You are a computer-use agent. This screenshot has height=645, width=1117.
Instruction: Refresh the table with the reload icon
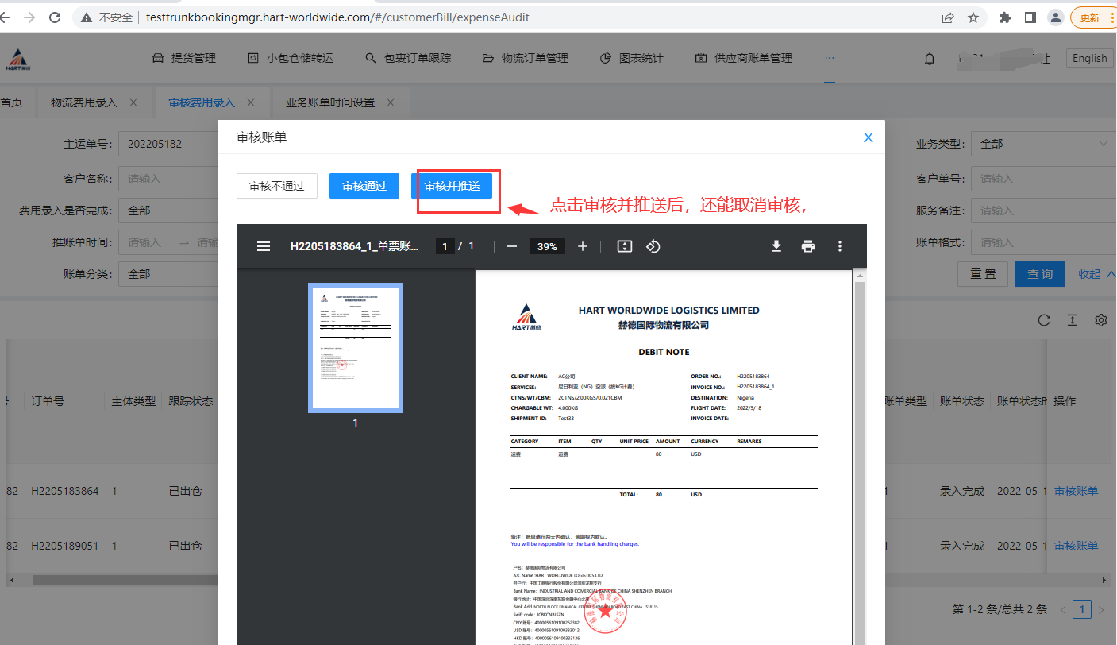pyautogui.click(x=1044, y=320)
